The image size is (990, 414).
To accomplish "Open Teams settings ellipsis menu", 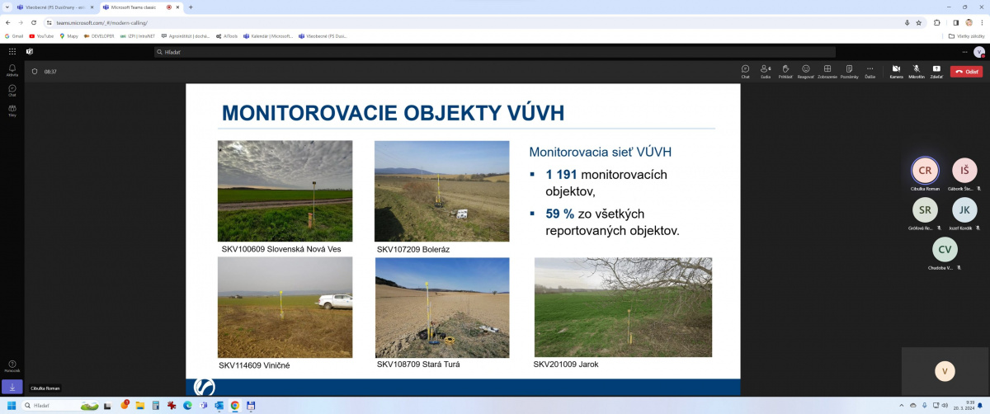I will coord(963,51).
